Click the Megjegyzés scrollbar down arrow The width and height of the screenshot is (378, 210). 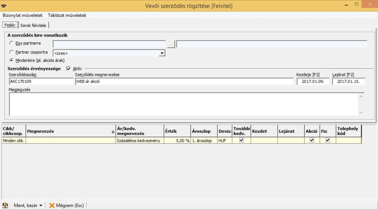pyautogui.click(x=361, y=112)
